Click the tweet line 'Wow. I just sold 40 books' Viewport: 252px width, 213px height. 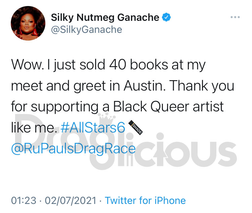tap(89, 65)
